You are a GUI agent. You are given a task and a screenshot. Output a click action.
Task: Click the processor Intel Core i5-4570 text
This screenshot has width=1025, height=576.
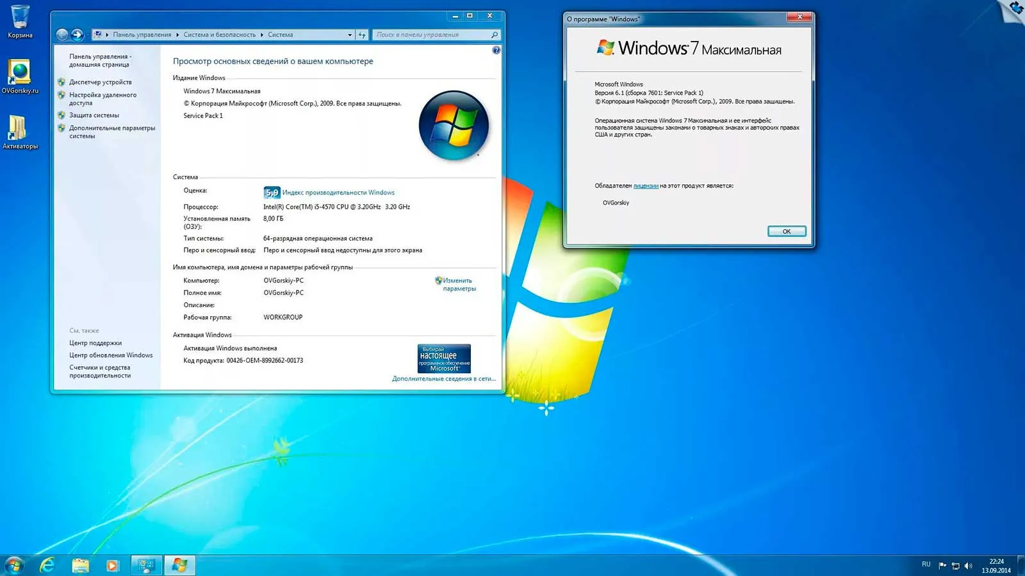(336, 207)
